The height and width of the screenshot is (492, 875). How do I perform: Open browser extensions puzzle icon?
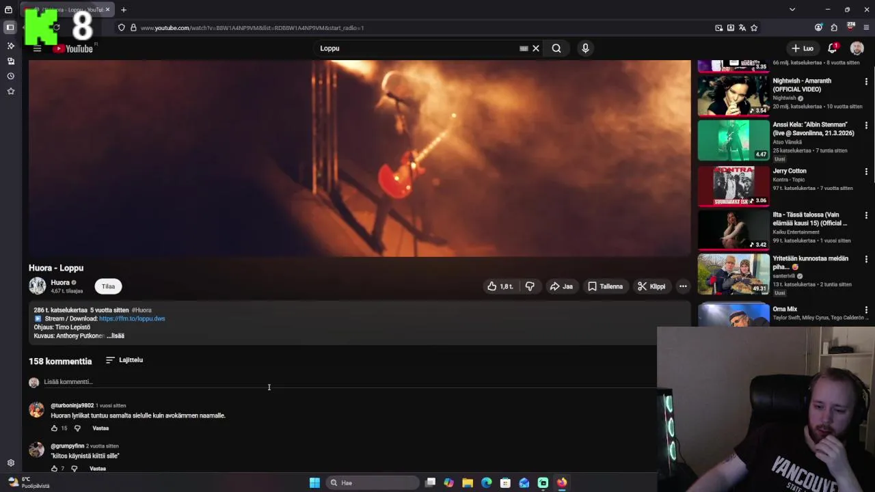[834, 27]
